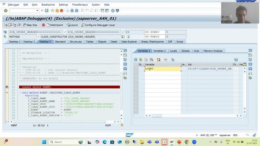Click the table column settings icon near He column

click(244, 64)
